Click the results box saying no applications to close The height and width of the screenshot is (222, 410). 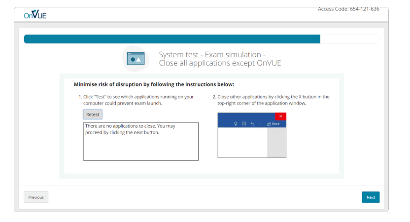click(141, 142)
